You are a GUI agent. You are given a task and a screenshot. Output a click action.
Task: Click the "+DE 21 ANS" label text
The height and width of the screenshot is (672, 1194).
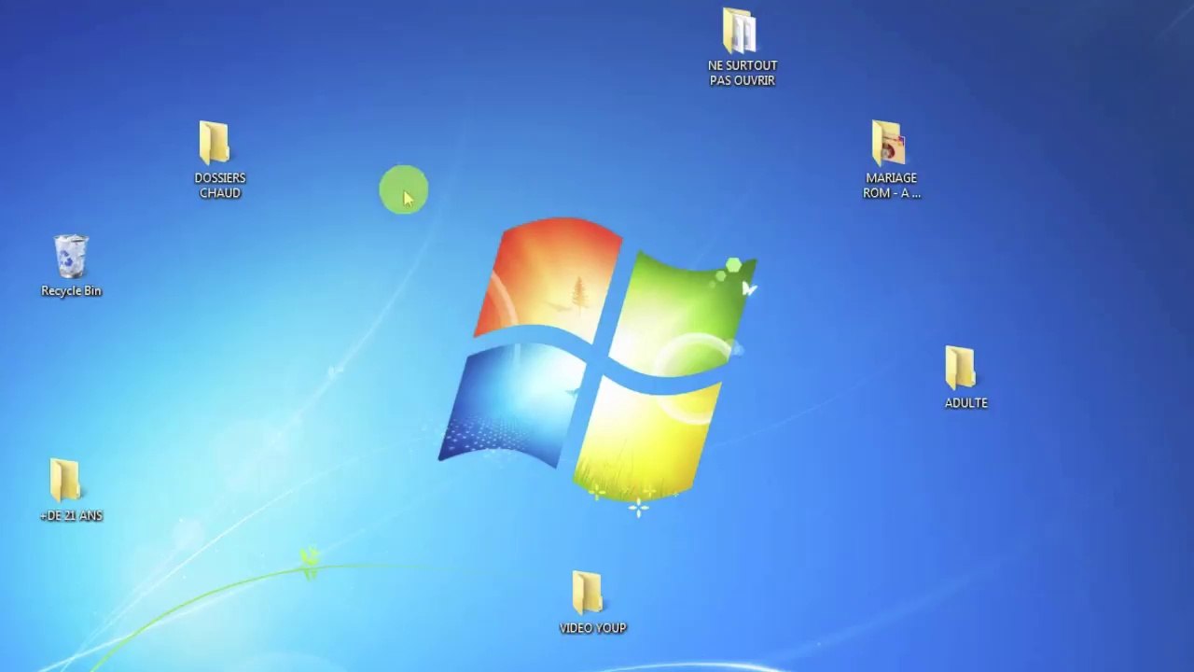coord(71,516)
